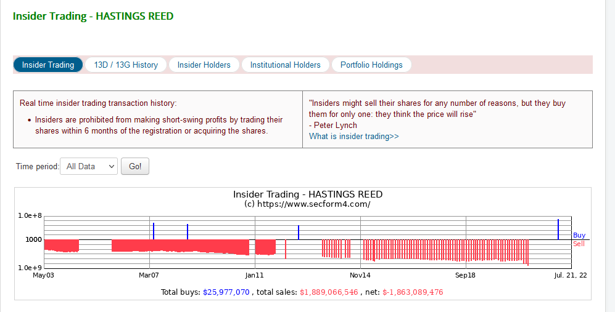Click the total buys amount $25,977,070
The height and width of the screenshot is (312, 615).
226,292
